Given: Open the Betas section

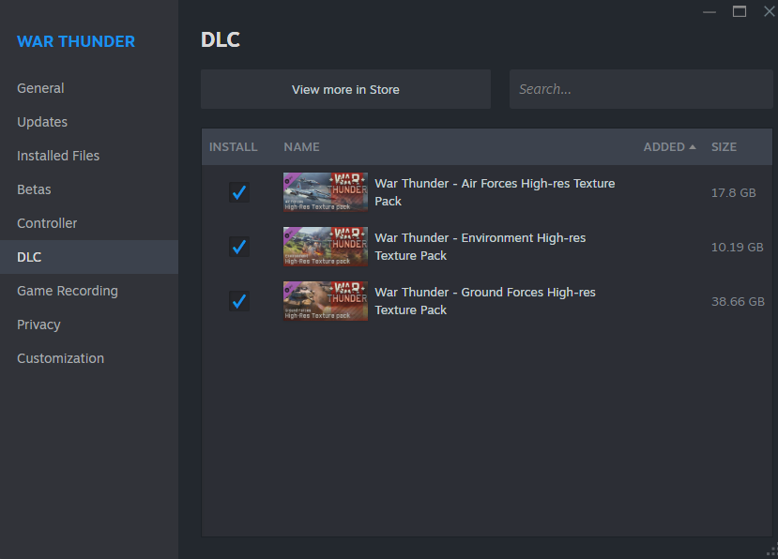Looking at the screenshot, I should tap(34, 189).
